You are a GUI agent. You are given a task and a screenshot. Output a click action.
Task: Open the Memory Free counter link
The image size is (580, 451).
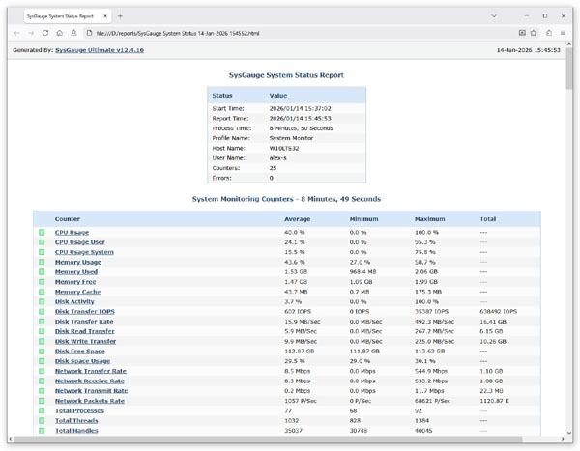tap(75, 282)
